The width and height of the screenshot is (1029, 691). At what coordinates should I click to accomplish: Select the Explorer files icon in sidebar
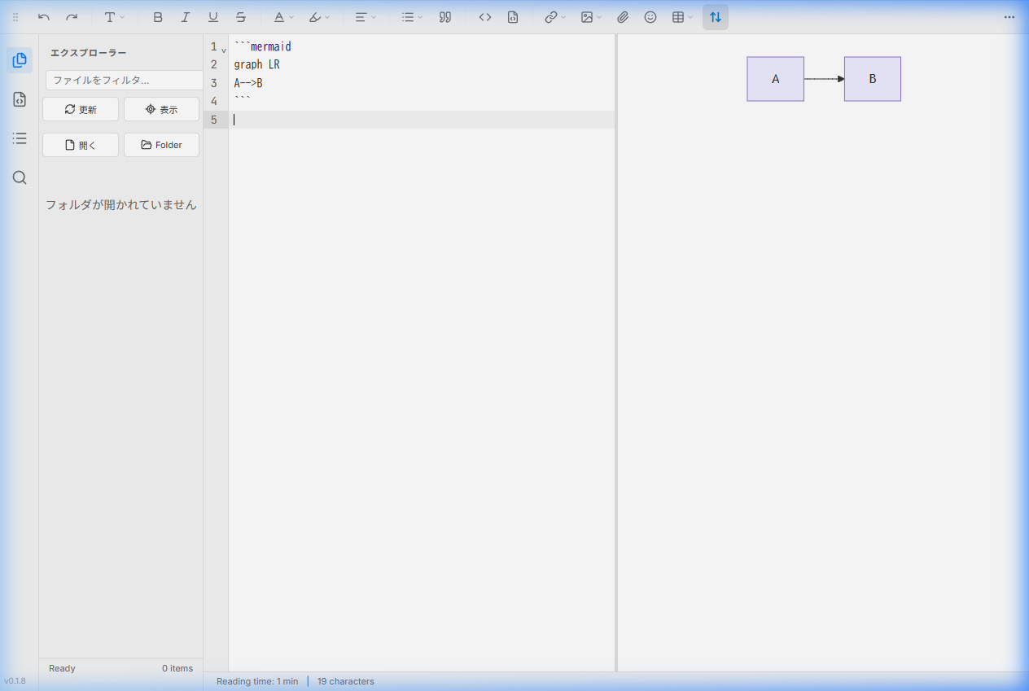tap(20, 59)
